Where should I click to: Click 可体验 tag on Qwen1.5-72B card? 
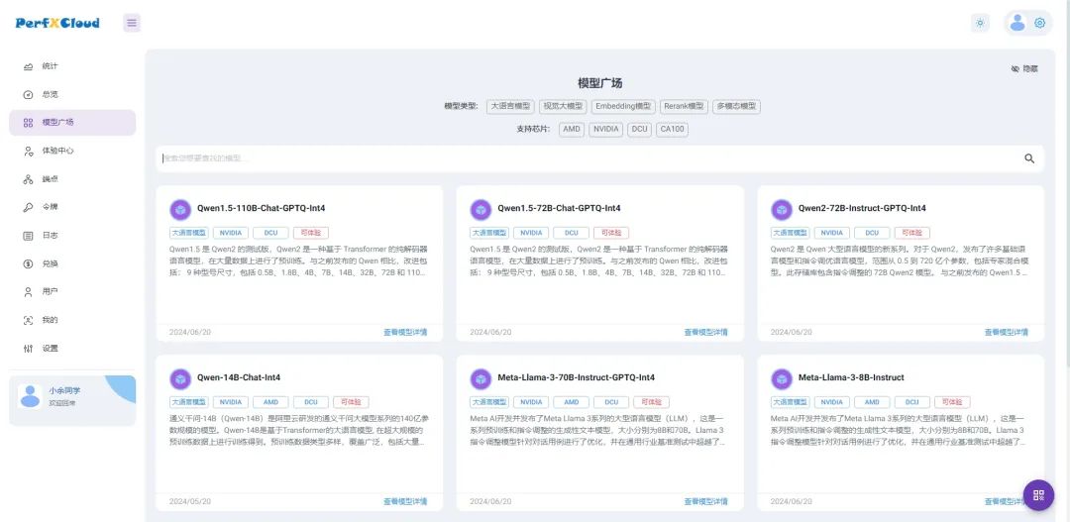611,233
